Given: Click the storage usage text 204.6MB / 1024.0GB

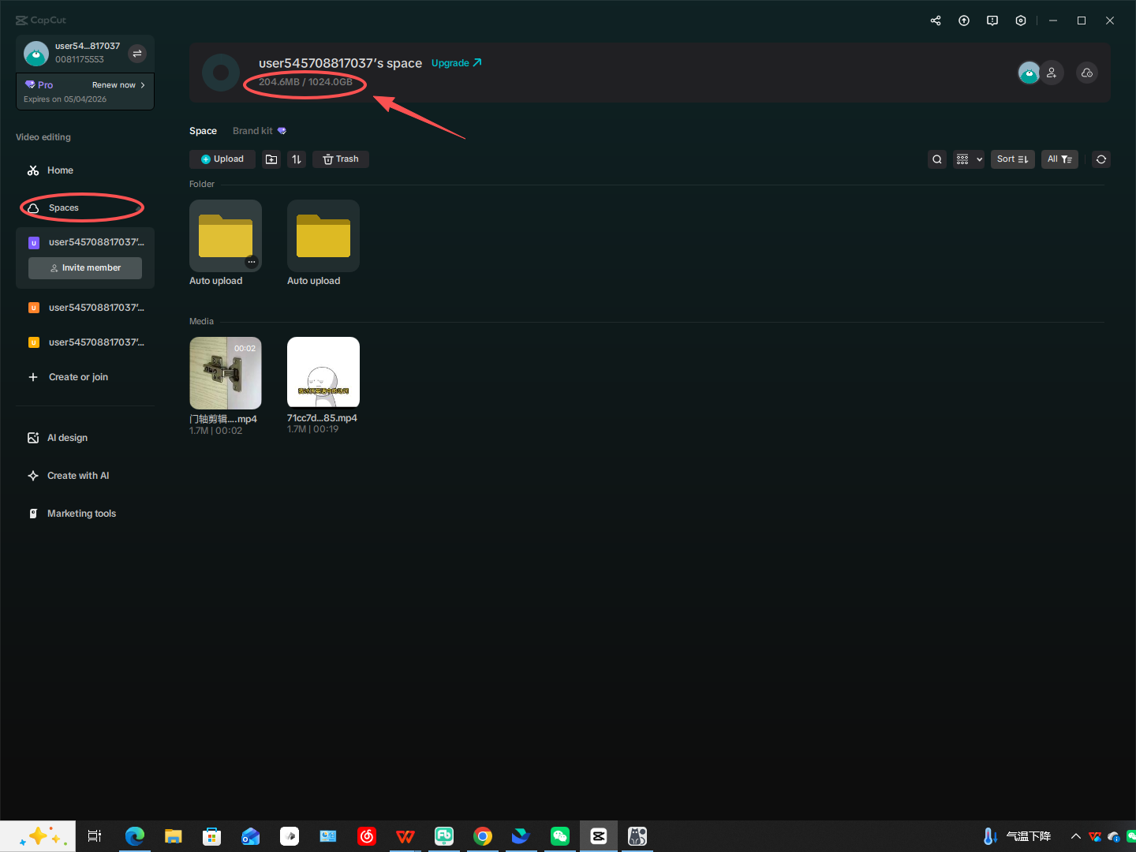Looking at the screenshot, I should (x=305, y=82).
